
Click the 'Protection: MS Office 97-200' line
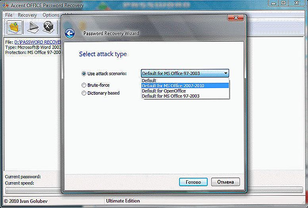[x=33, y=52]
